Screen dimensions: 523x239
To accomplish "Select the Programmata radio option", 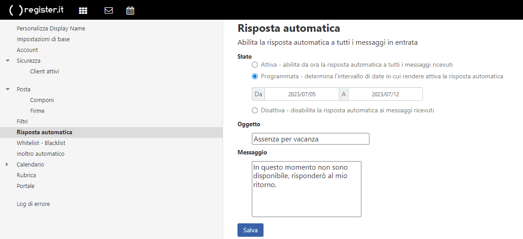I will click(x=255, y=76).
